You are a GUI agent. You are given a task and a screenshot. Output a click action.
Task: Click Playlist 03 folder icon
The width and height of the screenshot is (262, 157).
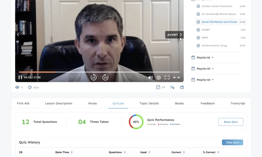click(x=193, y=80)
